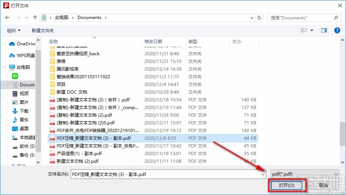Open 视频 folder in sidebar

pos(20,94)
